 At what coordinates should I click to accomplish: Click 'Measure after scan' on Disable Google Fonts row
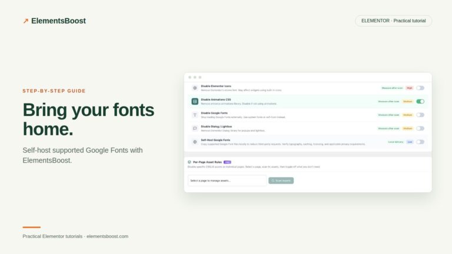[388, 115]
